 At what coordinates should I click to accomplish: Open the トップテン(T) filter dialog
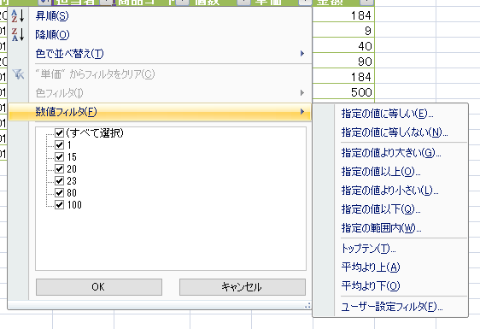[368, 249]
